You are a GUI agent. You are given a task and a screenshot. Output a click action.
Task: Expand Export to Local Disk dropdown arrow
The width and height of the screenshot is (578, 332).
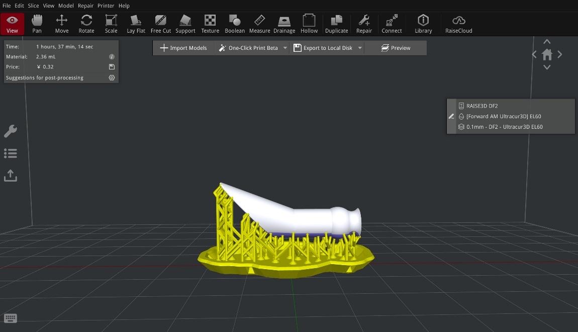tap(360, 48)
